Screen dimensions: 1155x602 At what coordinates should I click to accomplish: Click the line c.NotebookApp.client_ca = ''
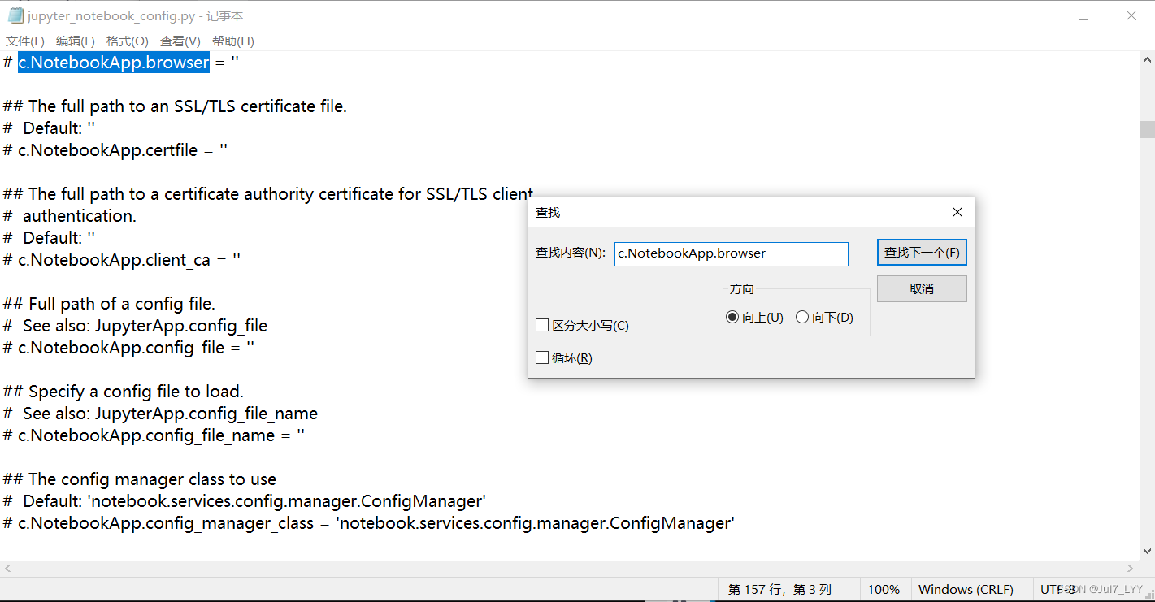tap(122, 260)
